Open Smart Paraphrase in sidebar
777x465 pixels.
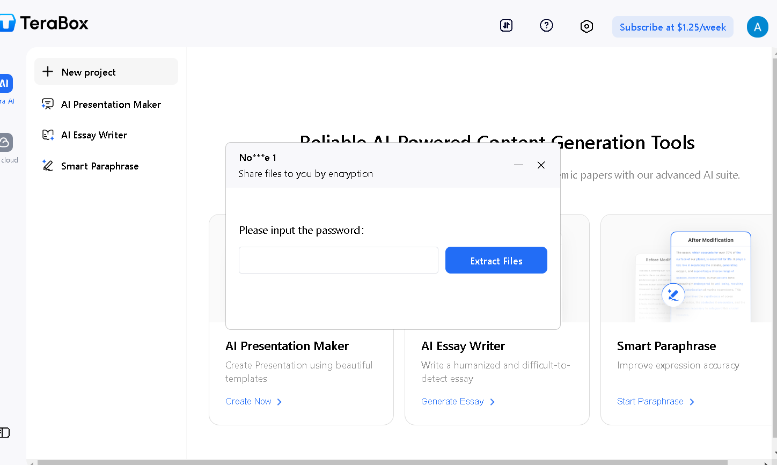click(x=99, y=166)
